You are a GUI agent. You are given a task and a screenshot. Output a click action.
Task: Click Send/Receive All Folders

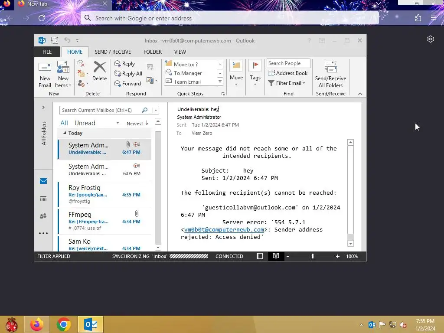[x=330, y=74]
